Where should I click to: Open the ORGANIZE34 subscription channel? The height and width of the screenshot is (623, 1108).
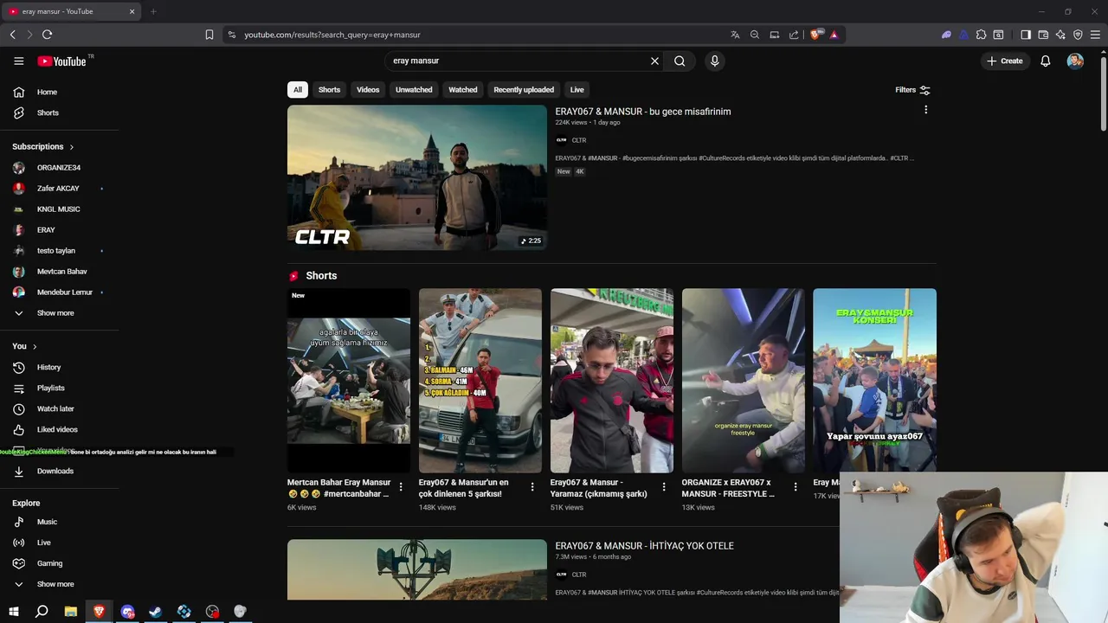59,168
